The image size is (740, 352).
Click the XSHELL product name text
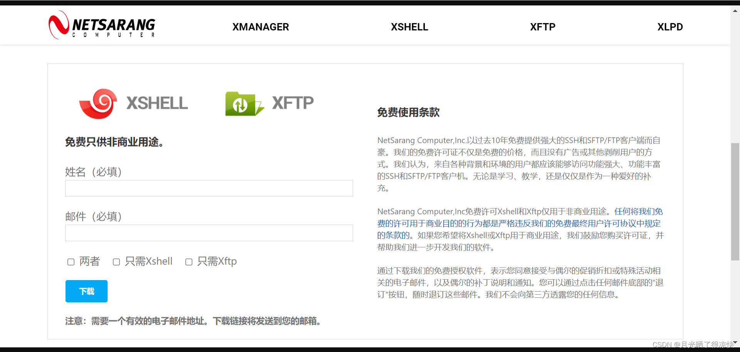pyautogui.click(x=157, y=103)
